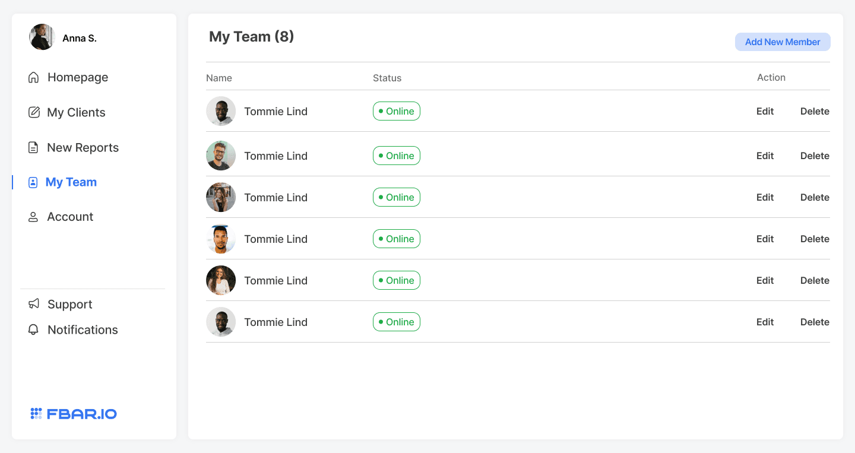The image size is (855, 453).
Task: Delete the last Tommie Lind row
Action: coord(815,322)
